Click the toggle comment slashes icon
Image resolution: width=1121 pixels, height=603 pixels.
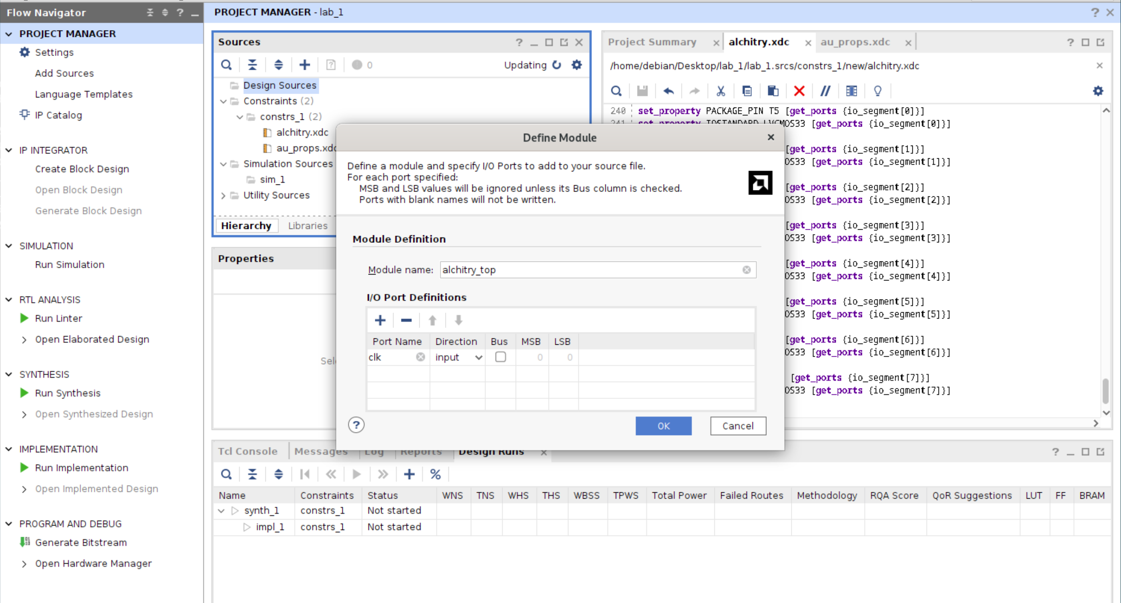point(825,91)
